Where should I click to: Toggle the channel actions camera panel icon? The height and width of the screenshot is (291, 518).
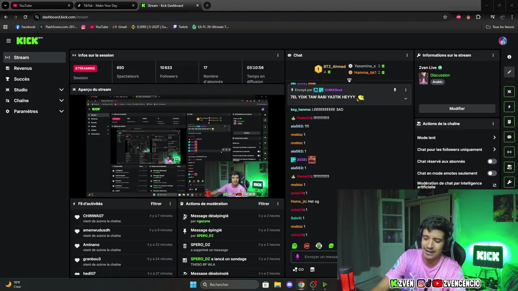click(510, 167)
